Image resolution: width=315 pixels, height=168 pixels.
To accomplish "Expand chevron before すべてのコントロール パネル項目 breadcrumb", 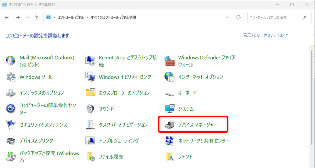I will tap(87, 17).
